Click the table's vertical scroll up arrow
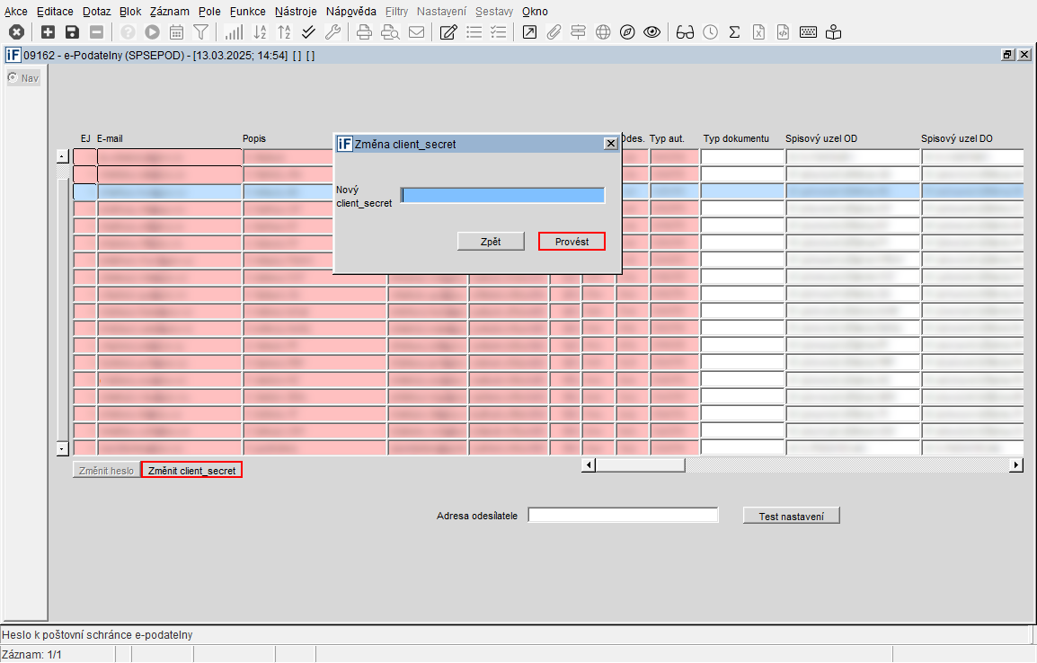This screenshot has width=1037, height=663. [62, 156]
